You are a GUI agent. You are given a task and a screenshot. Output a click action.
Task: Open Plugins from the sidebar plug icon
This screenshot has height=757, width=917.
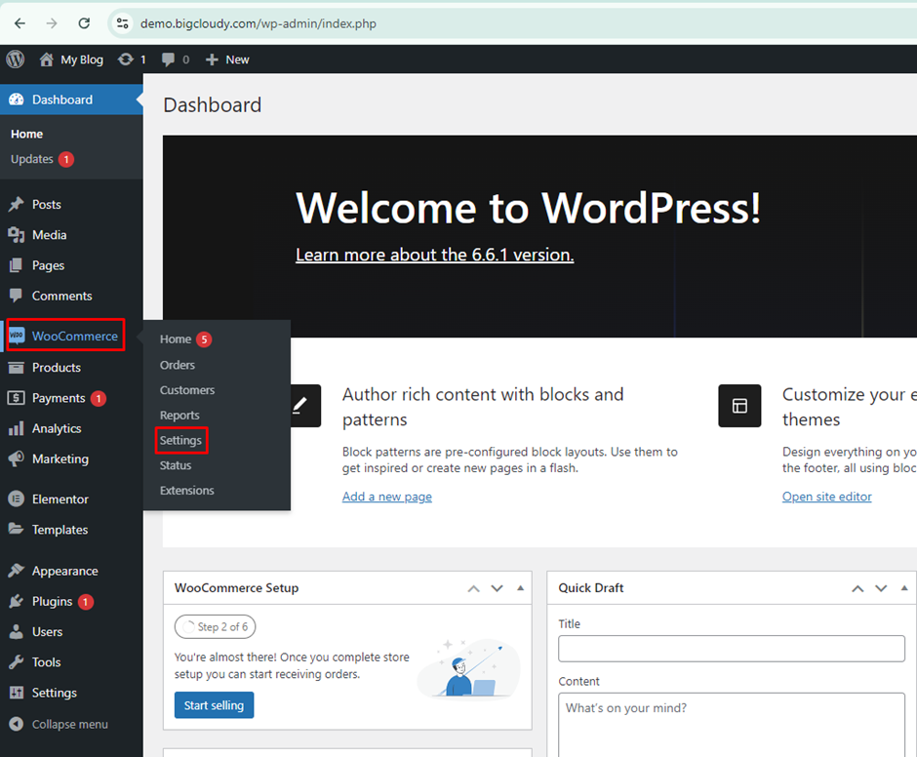coord(16,602)
